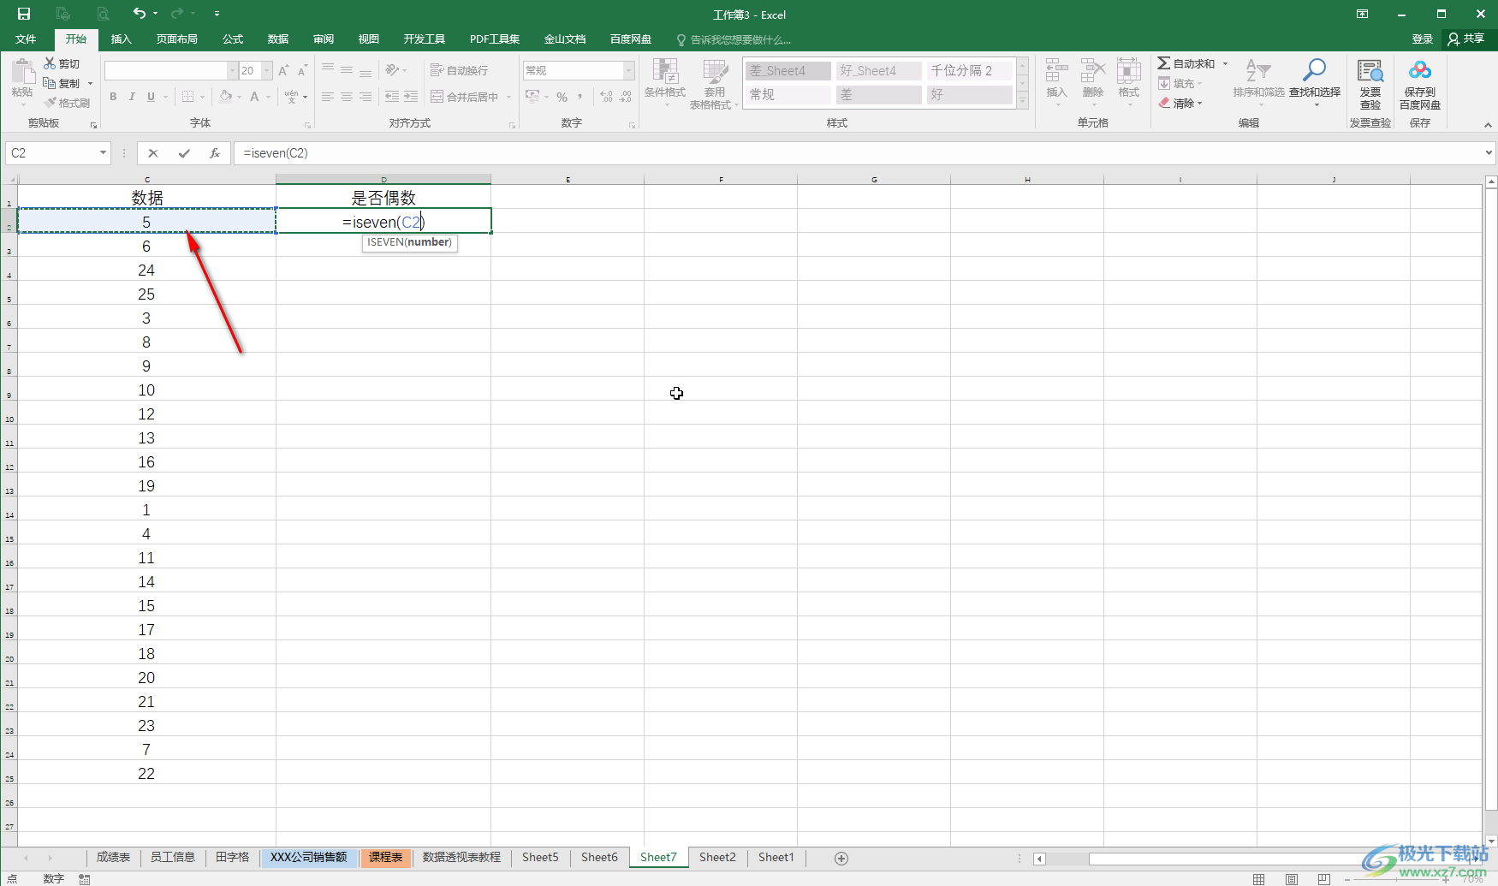Open the AutoSum dropdown arrow
1498x886 pixels.
(1225, 63)
